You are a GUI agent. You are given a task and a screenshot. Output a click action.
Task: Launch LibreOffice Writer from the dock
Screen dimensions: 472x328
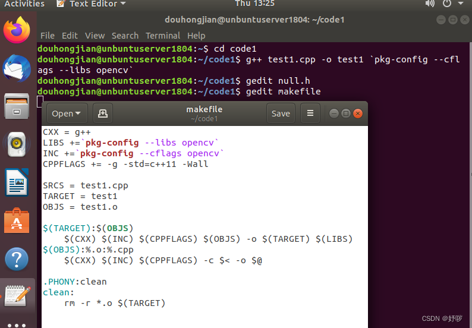tap(17, 182)
